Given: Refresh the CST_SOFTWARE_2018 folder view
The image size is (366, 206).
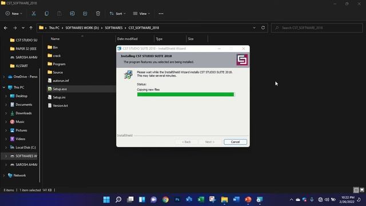Looking at the screenshot, I should pyautogui.click(x=263, y=27).
